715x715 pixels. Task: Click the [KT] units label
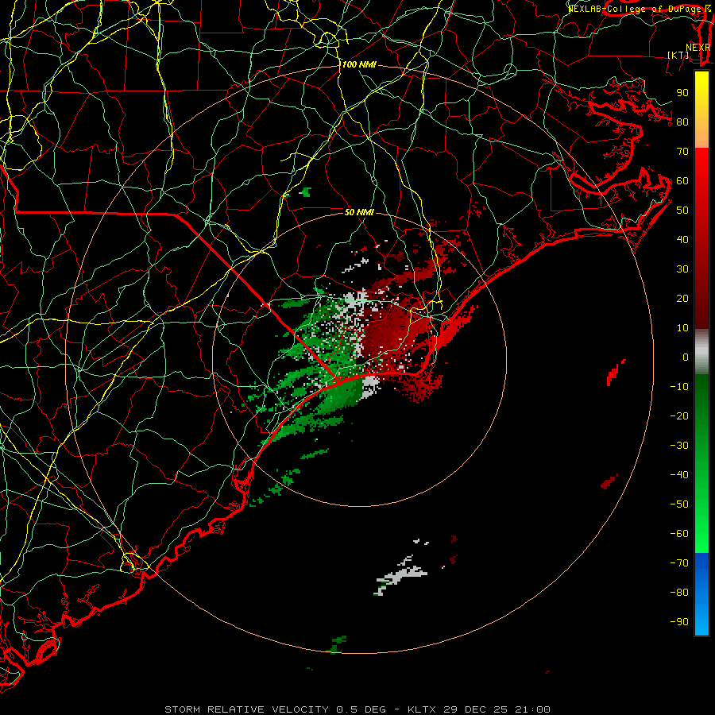click(x=678, y=55)
